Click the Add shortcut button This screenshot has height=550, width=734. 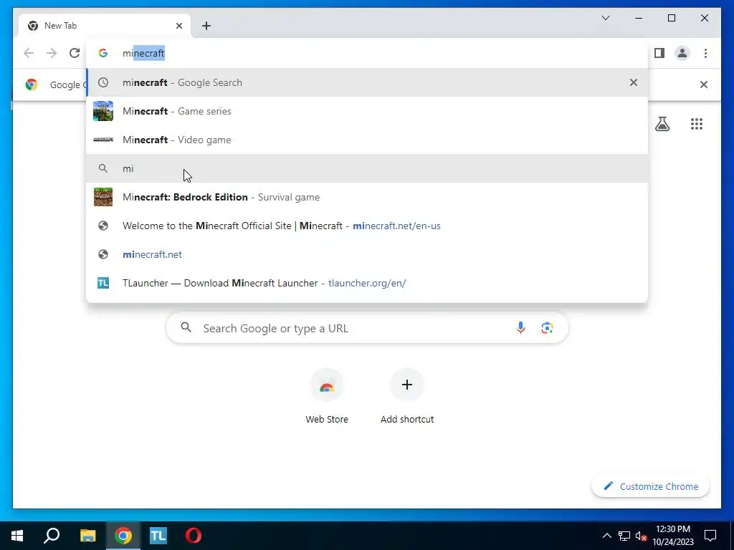[407, 397]
